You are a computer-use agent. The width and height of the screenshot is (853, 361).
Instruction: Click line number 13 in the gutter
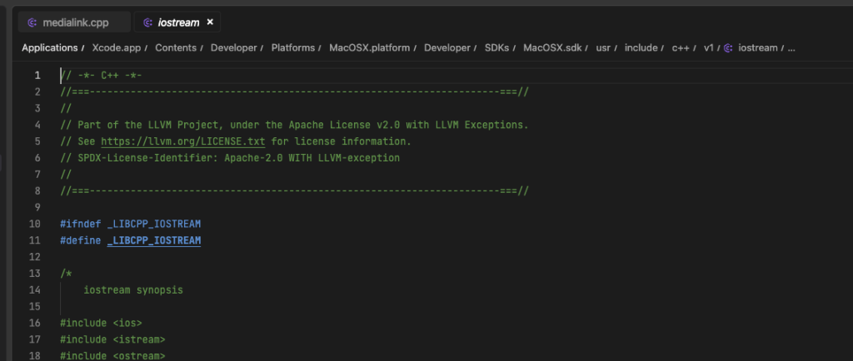tap(34, 274)
